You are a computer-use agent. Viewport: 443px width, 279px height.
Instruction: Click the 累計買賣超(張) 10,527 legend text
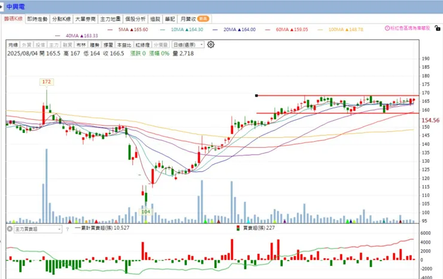pyautogui.click(x=105, y=228)
